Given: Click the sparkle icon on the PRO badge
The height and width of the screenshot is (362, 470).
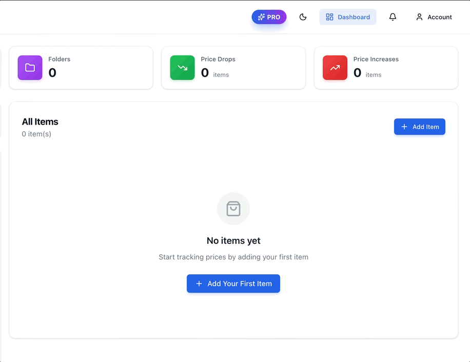Looking at the screenshot, I should point(261,16).
